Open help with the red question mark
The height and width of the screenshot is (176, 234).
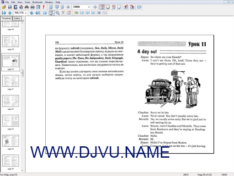43,7
